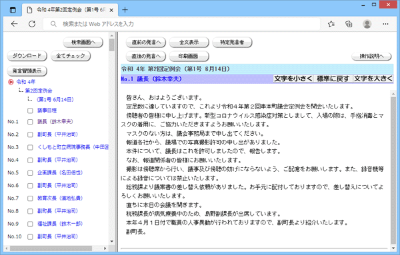The height and width of the screenshot is (255, 400).
Task: Show full text with 全文表示
Action: click(189, 43)
